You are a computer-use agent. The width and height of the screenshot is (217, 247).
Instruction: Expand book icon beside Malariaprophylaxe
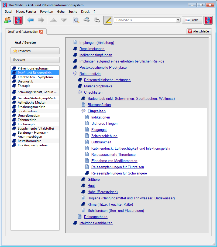point(80,86)
